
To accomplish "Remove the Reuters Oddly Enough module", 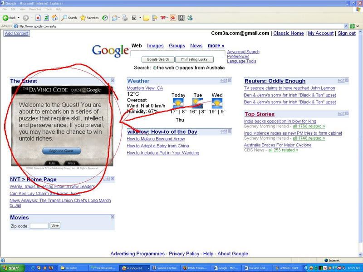I will pyautogui.click(x=347, y=80).
